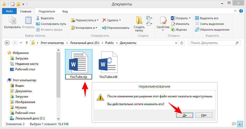Viewport: 246px width, 129px height.
Task: Click Quick Access properties icon in title bar
Action: click(13, 4)
